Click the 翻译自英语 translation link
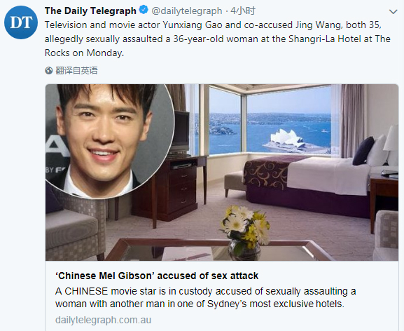This screenshot has height=331, width=404. [76, 70]
